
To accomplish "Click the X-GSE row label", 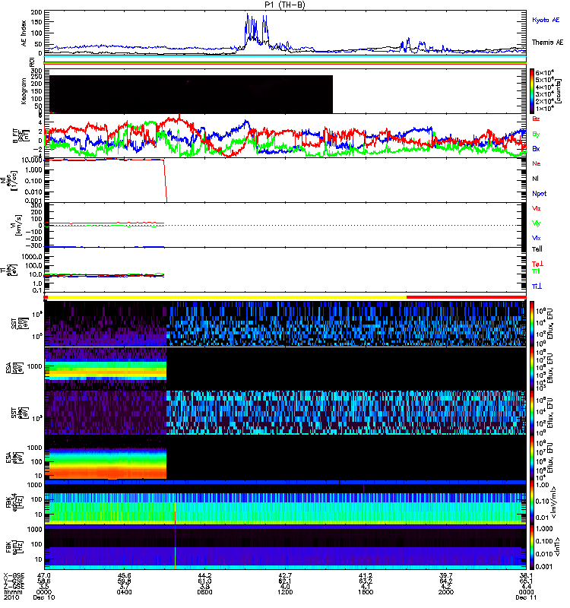I will pos(14,575).
